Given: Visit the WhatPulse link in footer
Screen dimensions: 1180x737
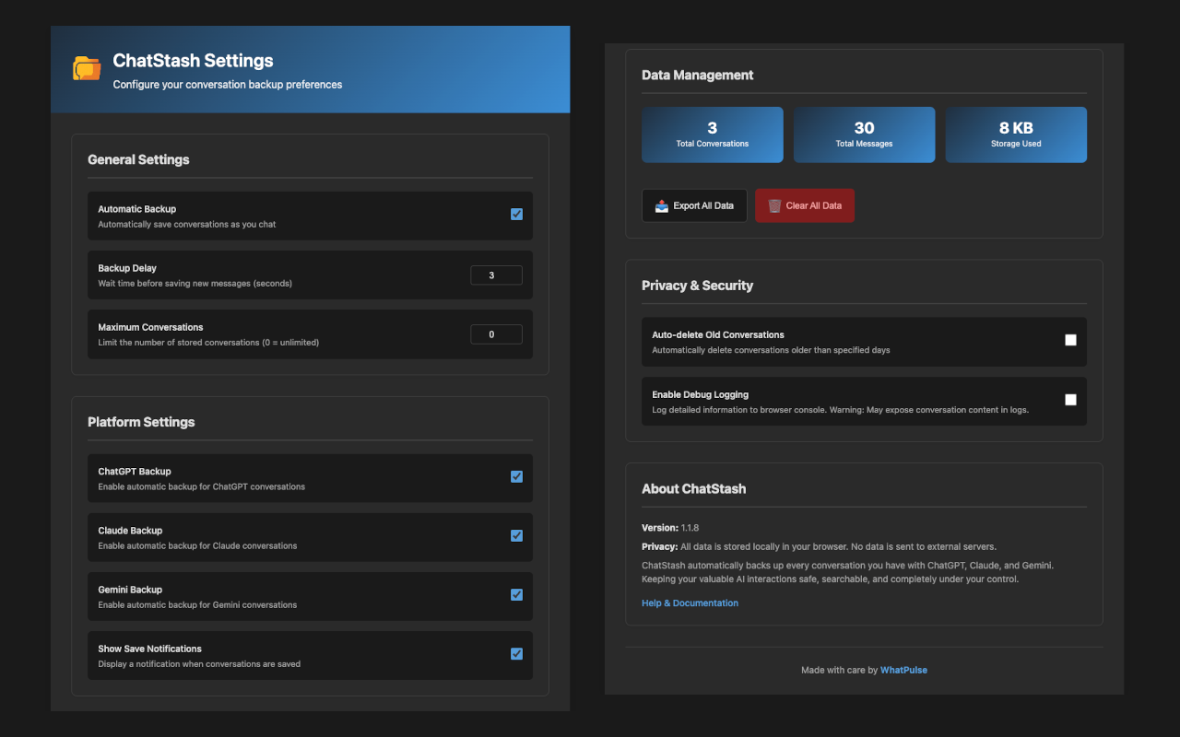Looking at the screenshot, I should (903, 670).
